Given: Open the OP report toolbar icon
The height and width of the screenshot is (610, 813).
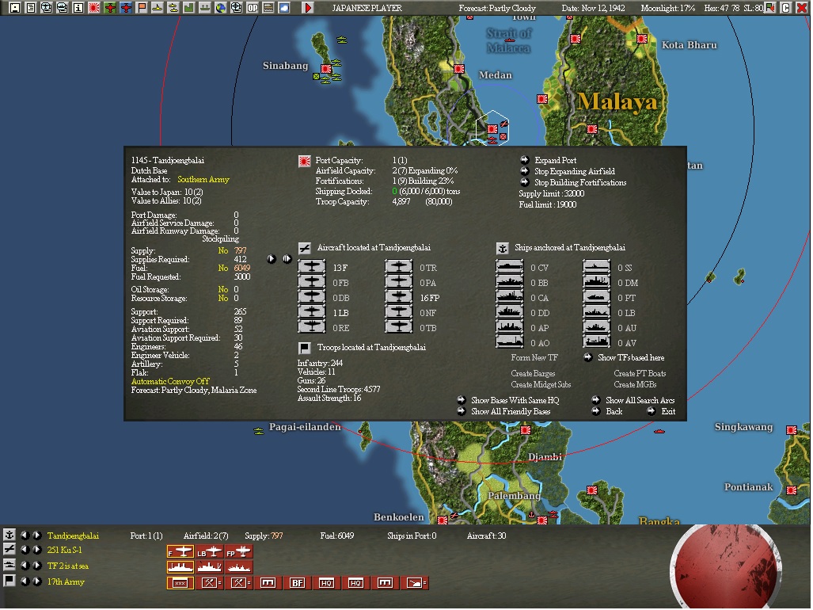Looking at the screenshot, I should 252,8.
